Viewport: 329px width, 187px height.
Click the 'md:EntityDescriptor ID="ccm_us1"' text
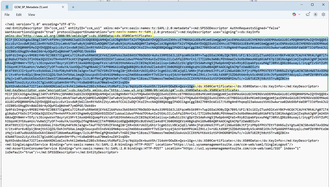pos(36,28)
